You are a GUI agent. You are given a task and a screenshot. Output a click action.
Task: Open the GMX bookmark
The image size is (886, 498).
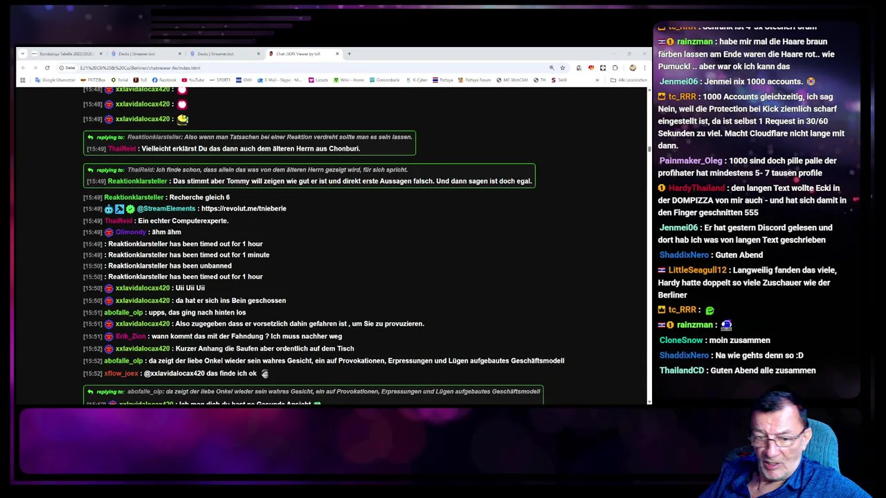point(245,80)
